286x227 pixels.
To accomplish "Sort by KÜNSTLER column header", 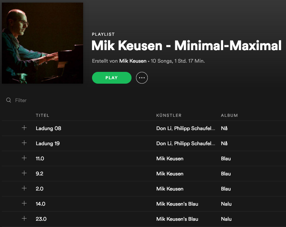I will coord(169,115).
